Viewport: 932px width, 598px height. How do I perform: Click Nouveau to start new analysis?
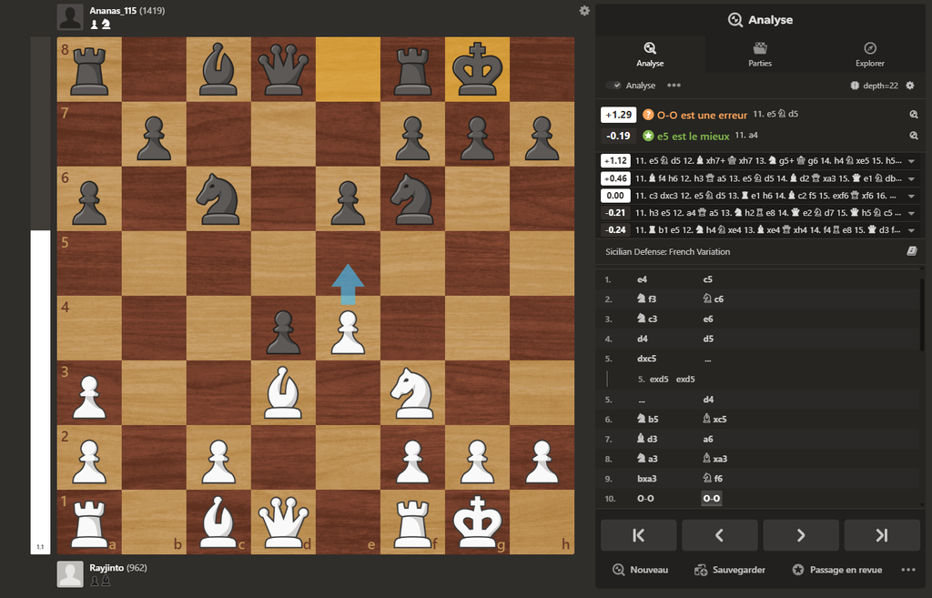[x=640, y=570]
